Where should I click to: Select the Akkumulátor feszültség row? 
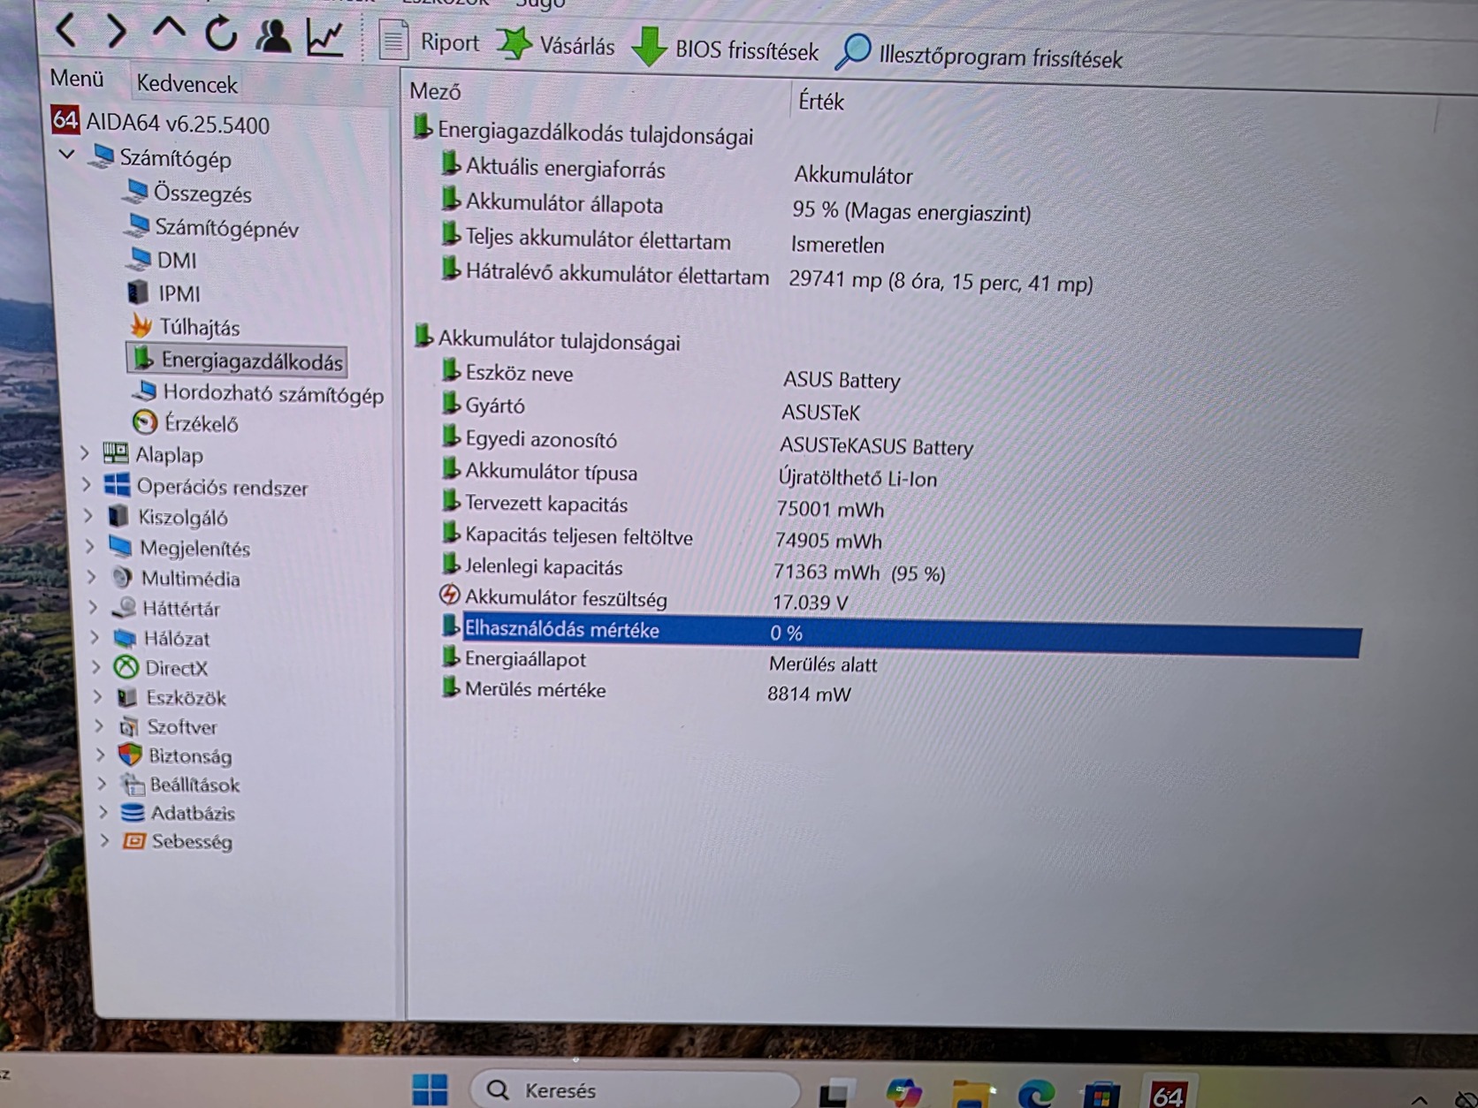[x=644, y=600]
